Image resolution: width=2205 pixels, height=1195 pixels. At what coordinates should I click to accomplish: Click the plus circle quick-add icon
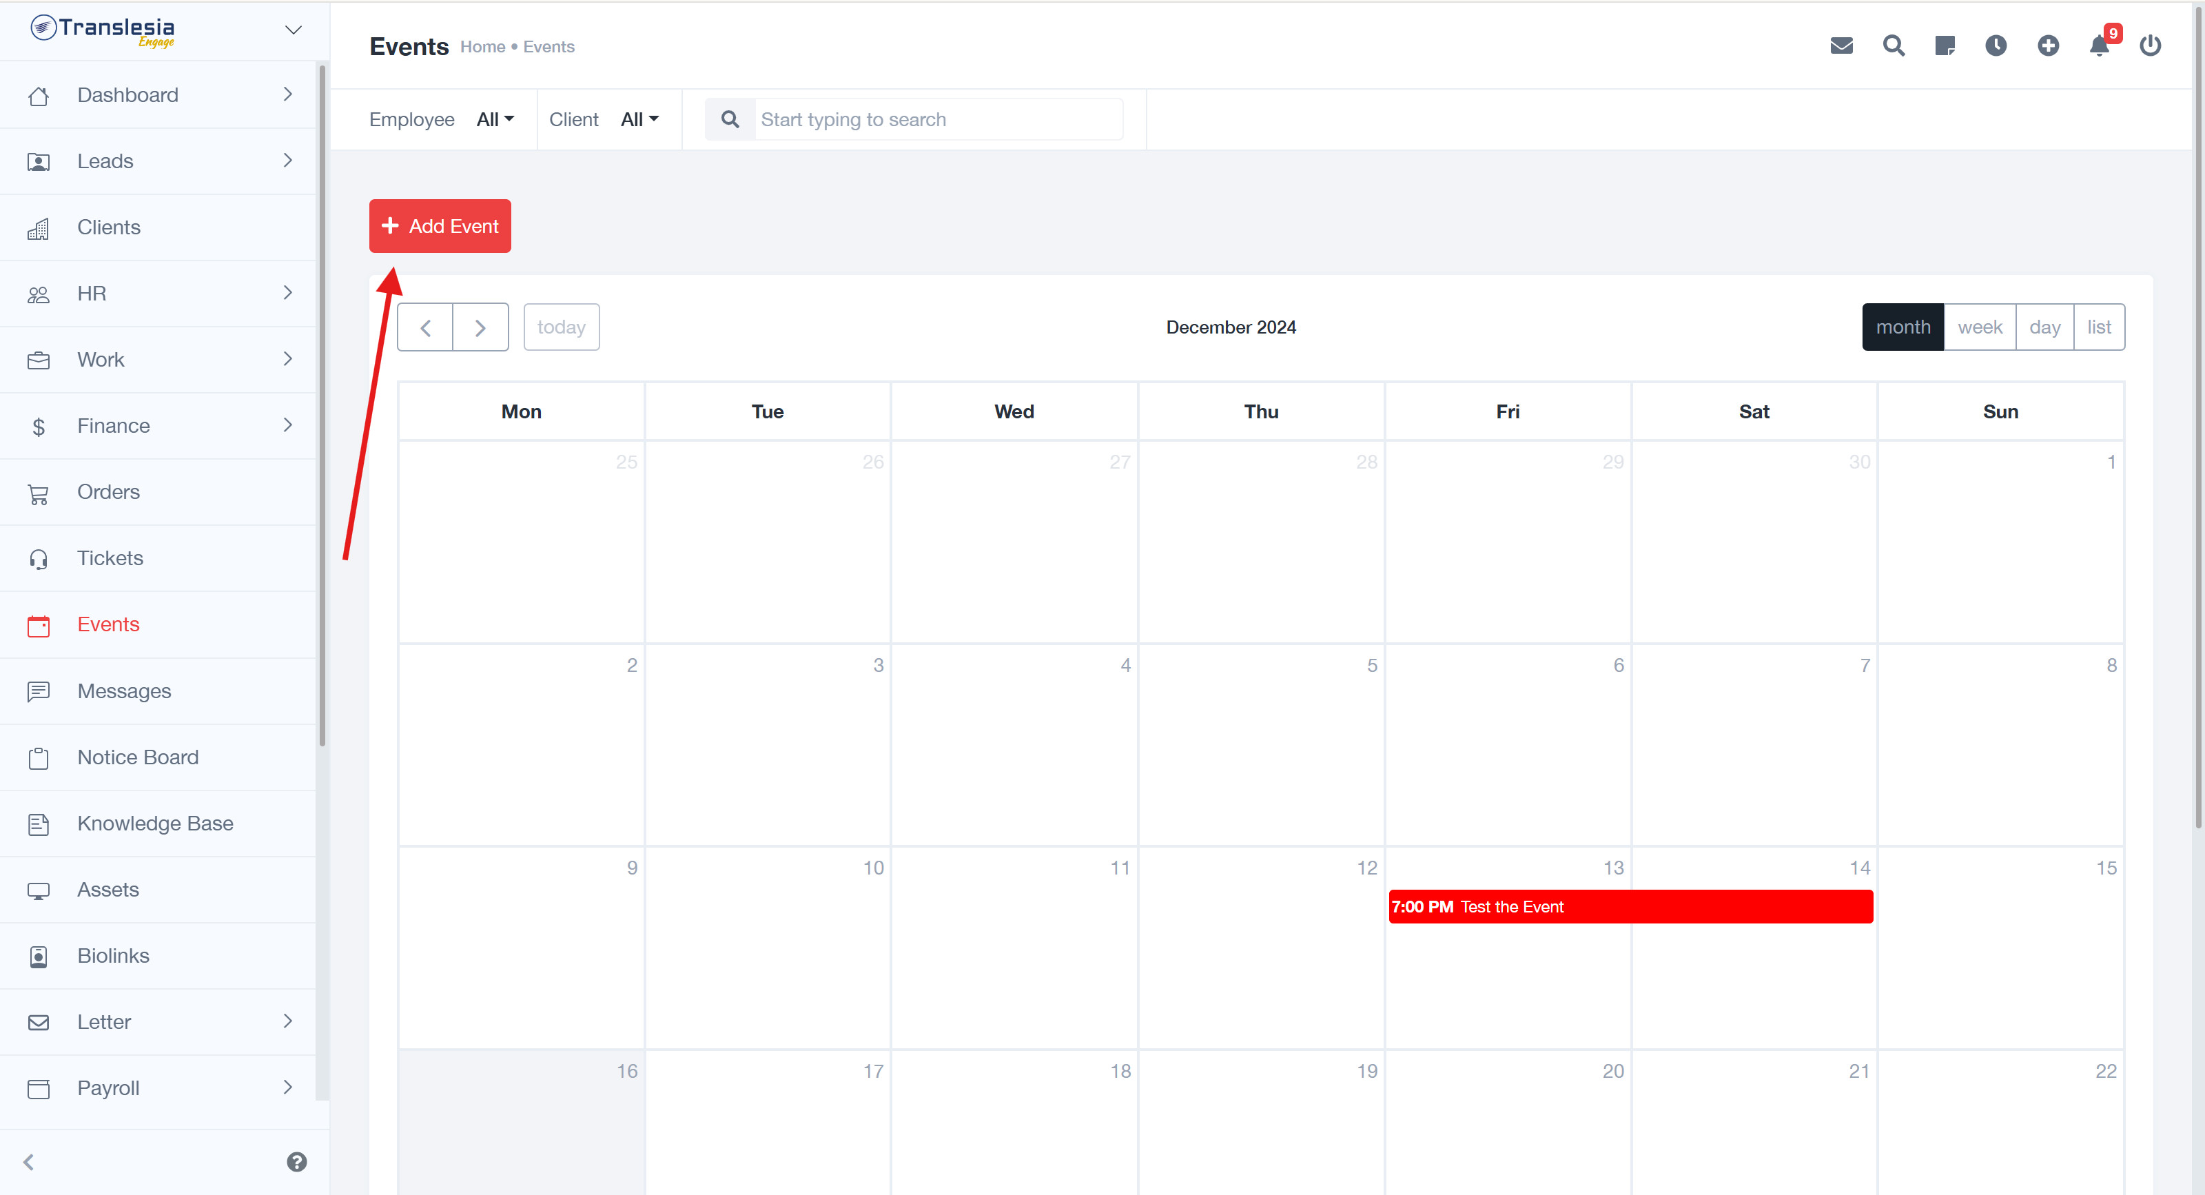(2047, 45)
